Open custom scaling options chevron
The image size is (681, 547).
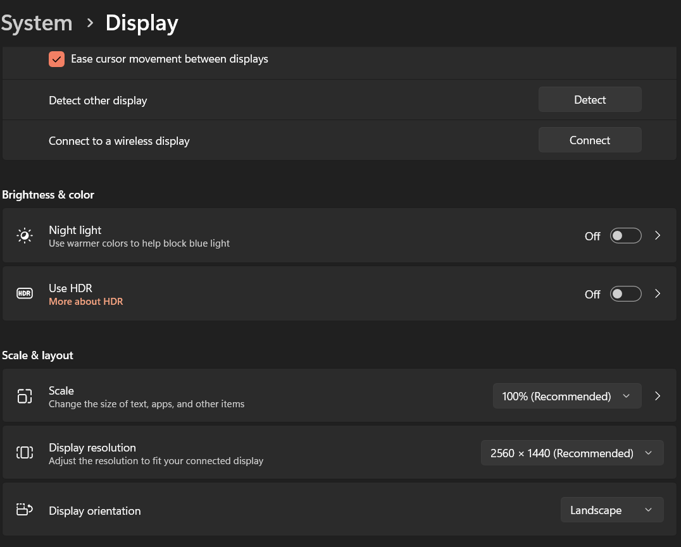658,396
